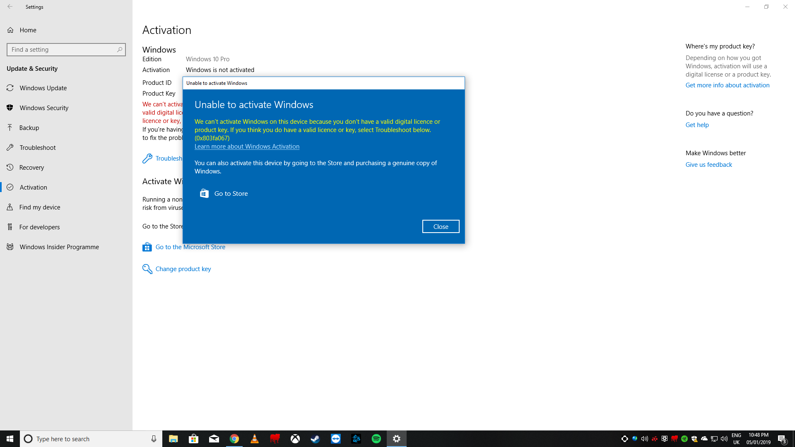Open the OneDrive cloud tray icon

tap(704, 439)
